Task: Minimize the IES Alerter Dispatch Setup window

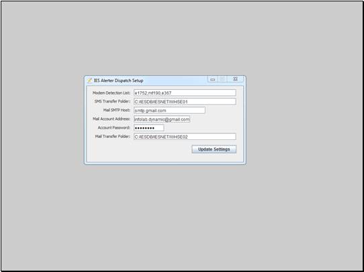Action: click(x=212, y=80)
